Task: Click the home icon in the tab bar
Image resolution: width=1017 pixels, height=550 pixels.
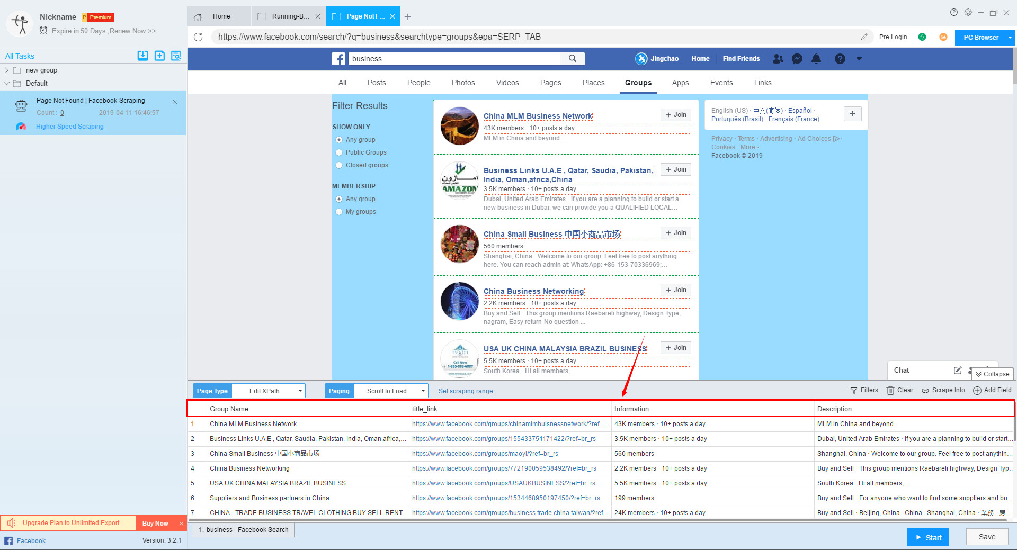Action: (x=198, y=17)
